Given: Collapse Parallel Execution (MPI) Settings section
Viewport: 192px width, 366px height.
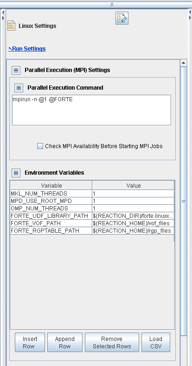Looking at the screenshot, I should (16, 70).
